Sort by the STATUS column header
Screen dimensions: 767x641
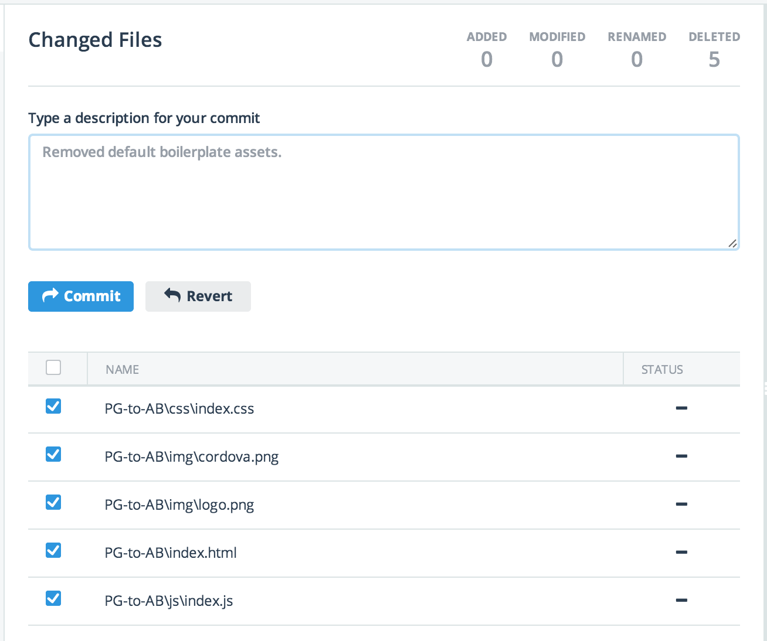click(662, 370)
